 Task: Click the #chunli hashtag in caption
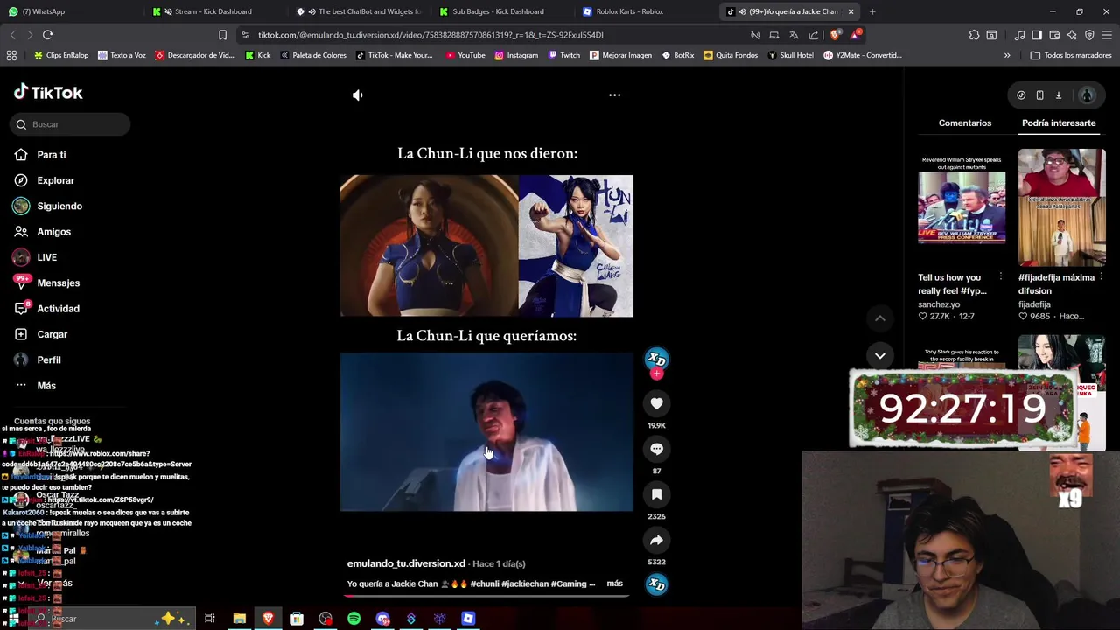pos(485,584)
